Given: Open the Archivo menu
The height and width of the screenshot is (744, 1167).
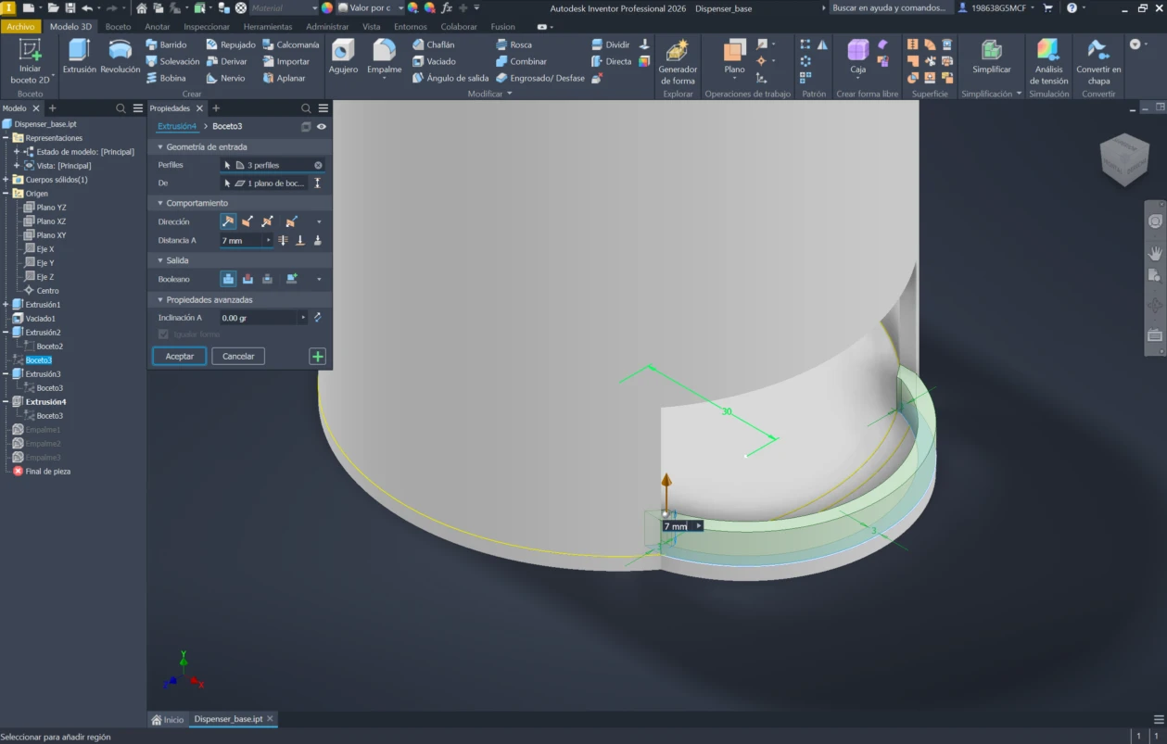Looking at the screenshot, I should (x=20, y=27).
